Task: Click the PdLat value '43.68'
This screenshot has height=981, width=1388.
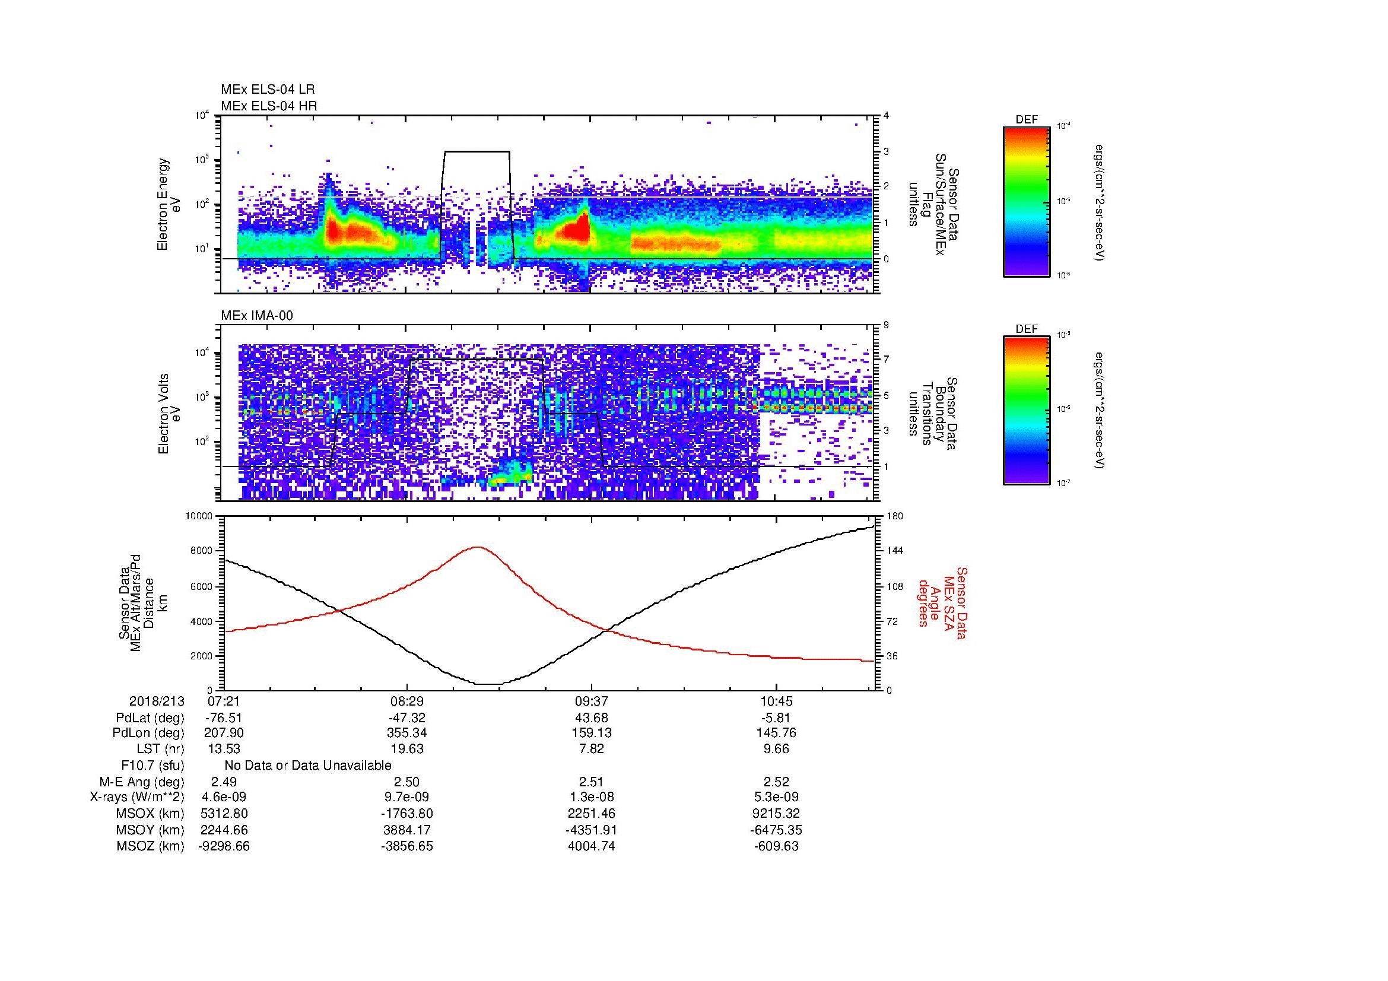Action: [x=591, y=718]
